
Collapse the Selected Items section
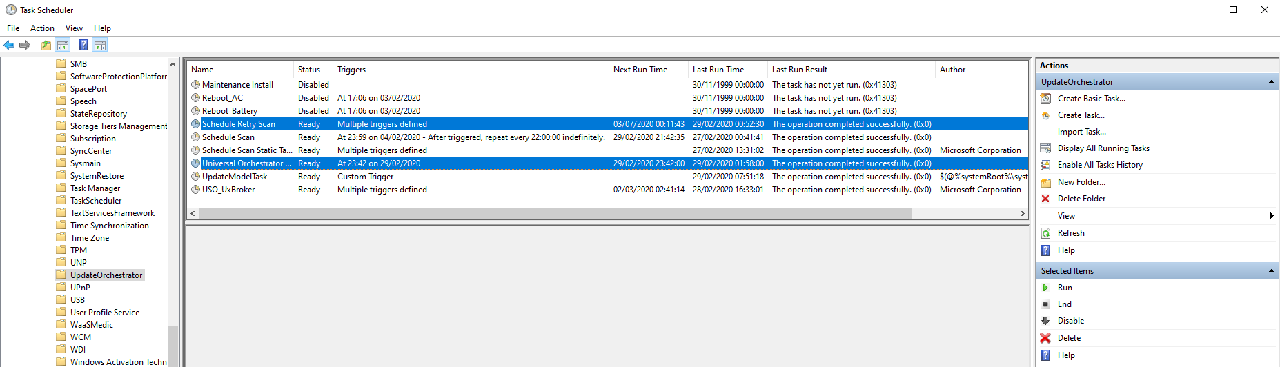point(1271,271)
